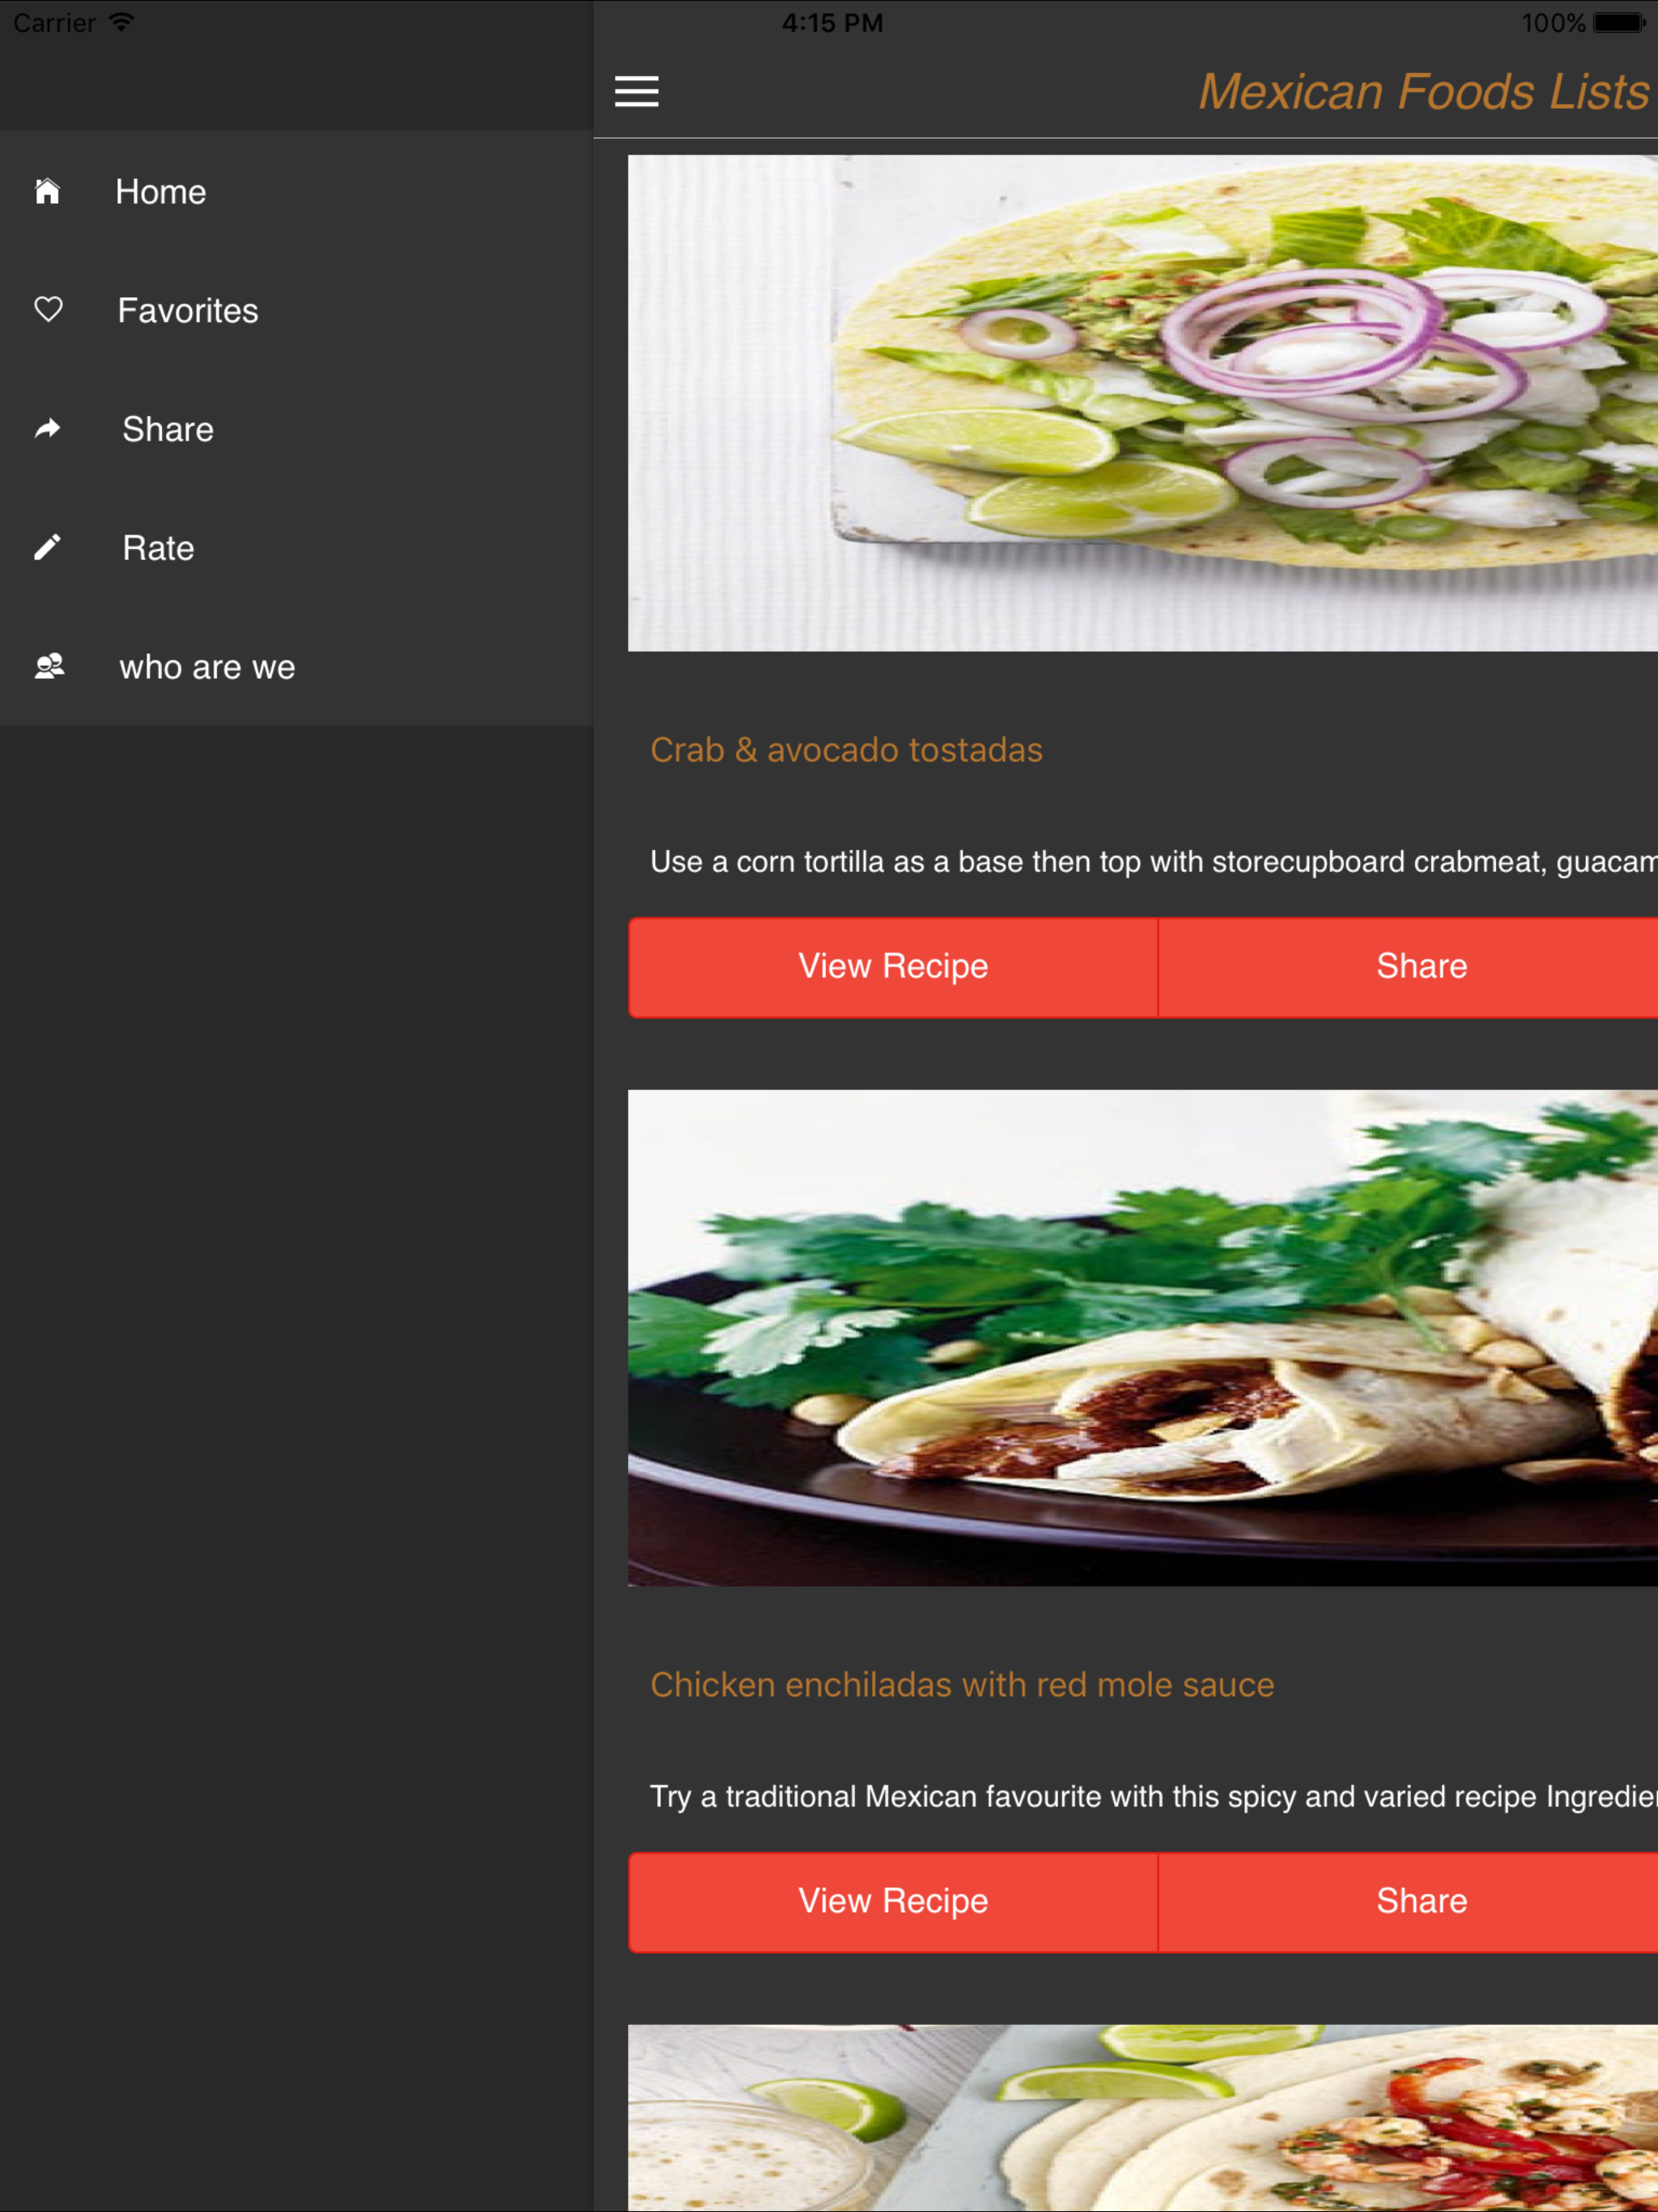
Task: Tap the hamburger menu icon
Action: point(636,91)
